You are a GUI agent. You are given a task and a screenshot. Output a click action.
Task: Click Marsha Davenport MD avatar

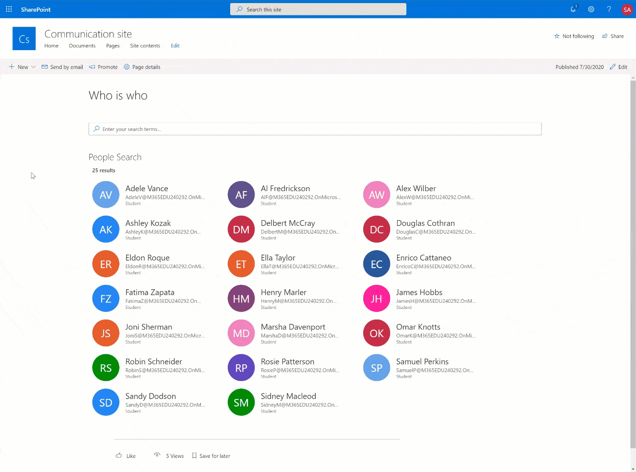point(241,333)
